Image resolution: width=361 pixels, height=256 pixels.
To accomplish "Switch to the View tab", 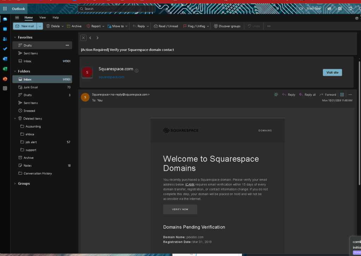I will click(43, 18).
